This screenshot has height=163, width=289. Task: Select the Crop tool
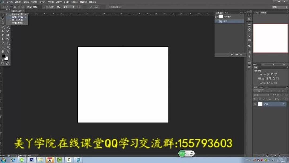click(3, 22)
